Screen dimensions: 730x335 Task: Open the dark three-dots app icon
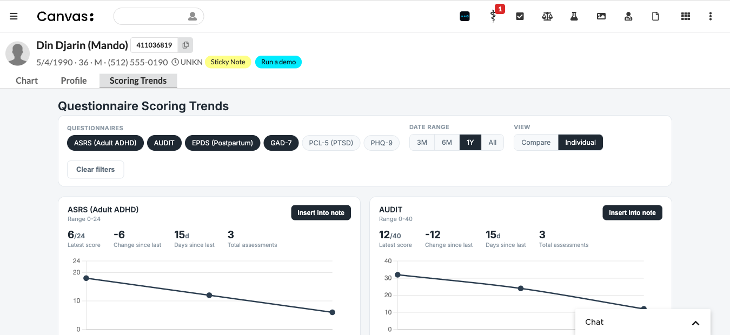click(465, 16)
